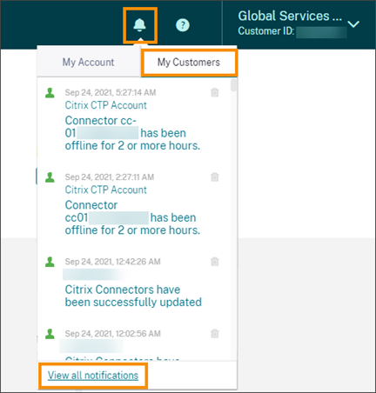Open the Citrix CTP Account link in the 2:27:11 AM notification
This screenshot has width=376, height=393.
coord(106,190)
